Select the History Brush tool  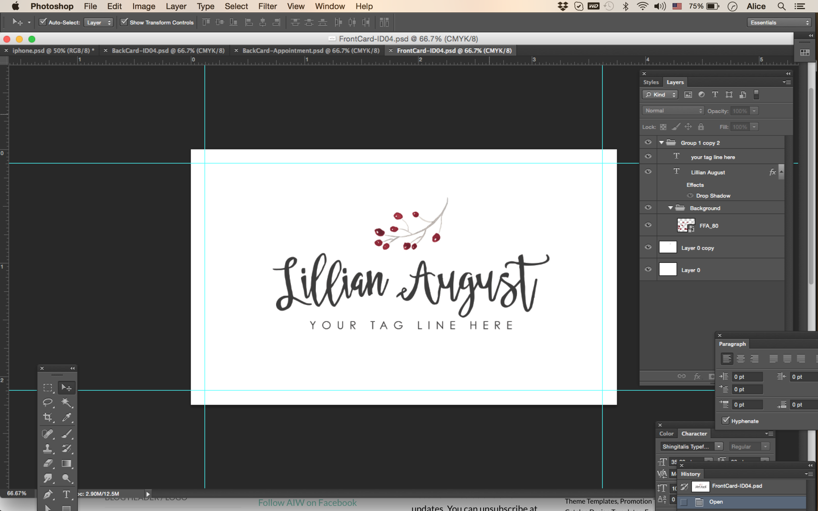click(66, 448)
